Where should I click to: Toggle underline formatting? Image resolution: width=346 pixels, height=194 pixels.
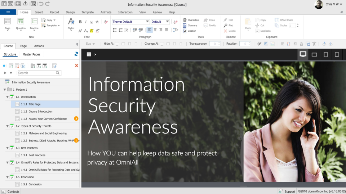[x=91, y=22]
